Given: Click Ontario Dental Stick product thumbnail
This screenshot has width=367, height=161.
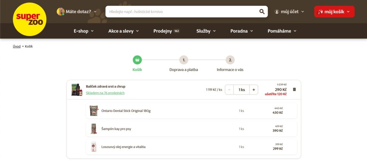Looking at the screenshot, I should pyautogui.click(x=93, y=111).
